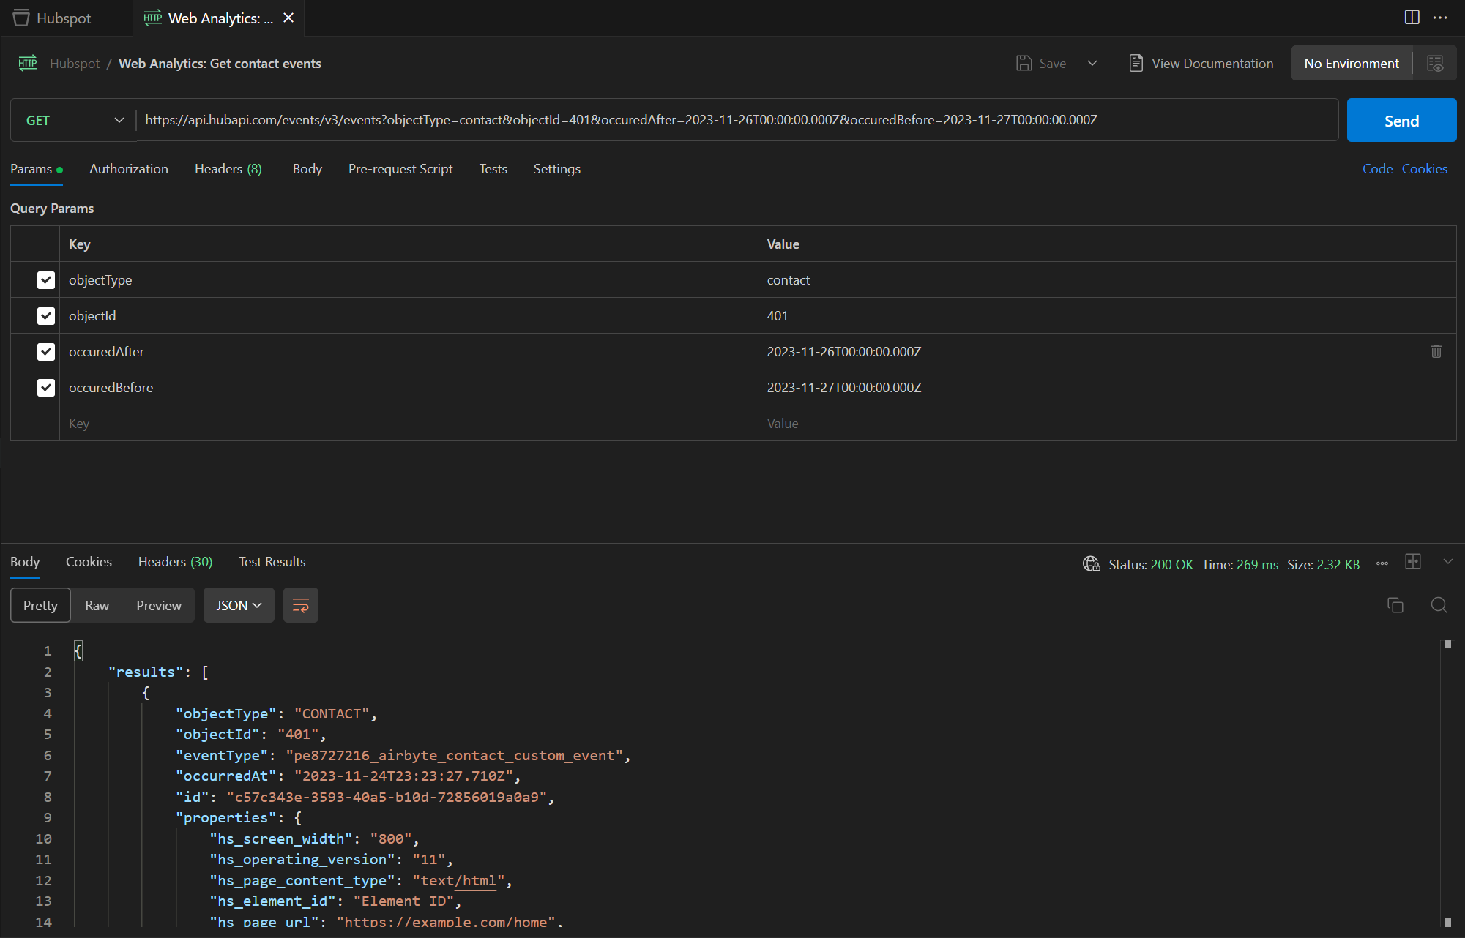
Task: Open search in response body
Action: (x=1439, y=605)
